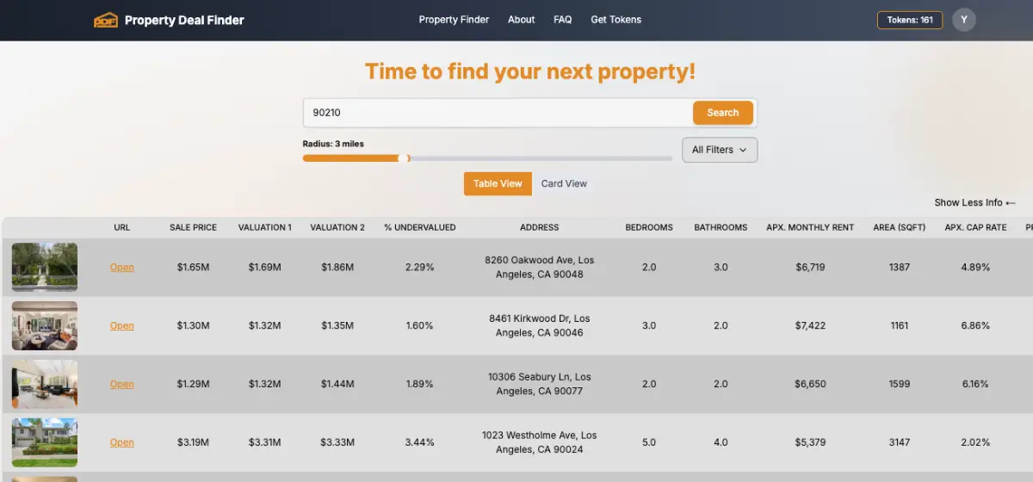Open the user avatar labeled Y

point(964,20)
